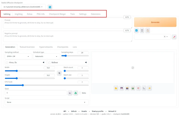
Task: Select the txt2img tab
Action: coord(7,14)
